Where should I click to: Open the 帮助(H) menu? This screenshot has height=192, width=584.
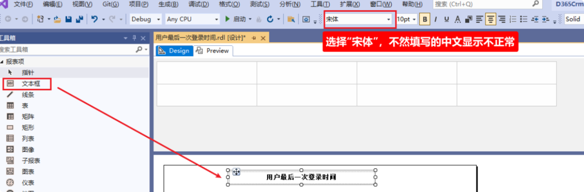point(412,4)
